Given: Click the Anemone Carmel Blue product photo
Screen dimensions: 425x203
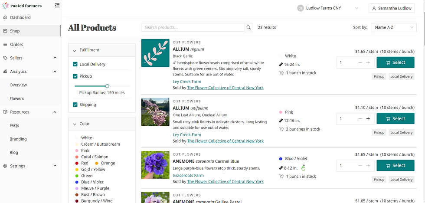Looking at the screenshot, I should tap(155, 165).
